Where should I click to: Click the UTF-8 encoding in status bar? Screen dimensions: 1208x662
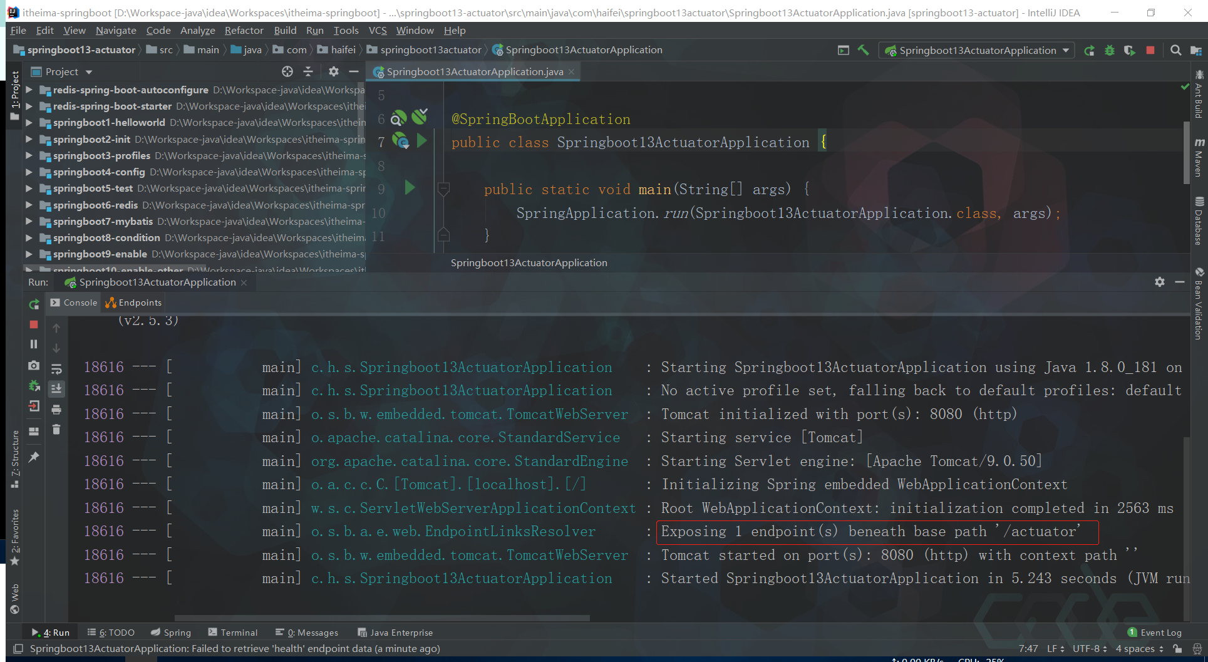(1090, 649)
